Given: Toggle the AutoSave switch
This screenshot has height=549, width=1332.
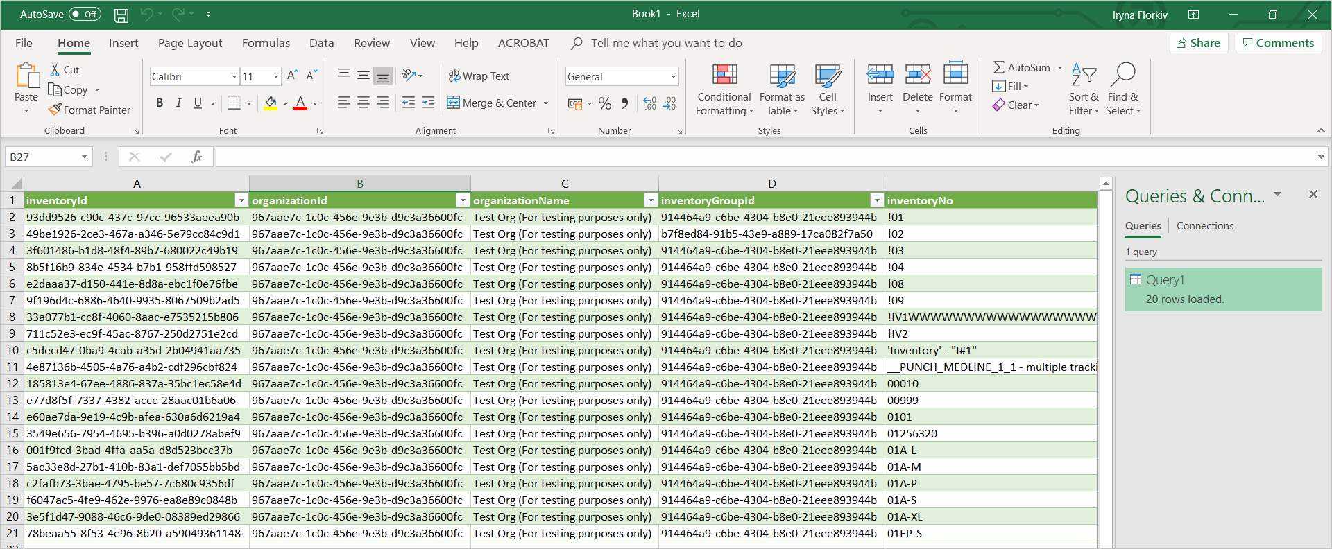Looking at the screenshot, I should pos(85,14).
